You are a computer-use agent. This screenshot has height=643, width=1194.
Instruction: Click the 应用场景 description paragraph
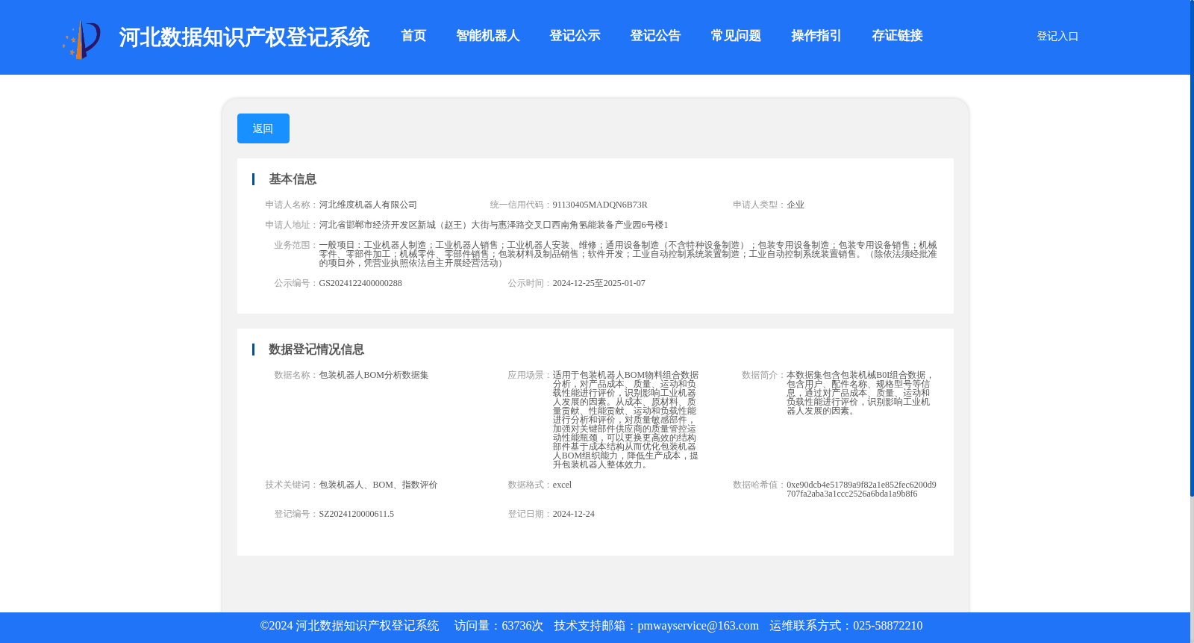625,420
